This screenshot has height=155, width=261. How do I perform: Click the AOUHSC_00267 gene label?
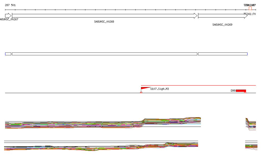[x=9, y=19]
